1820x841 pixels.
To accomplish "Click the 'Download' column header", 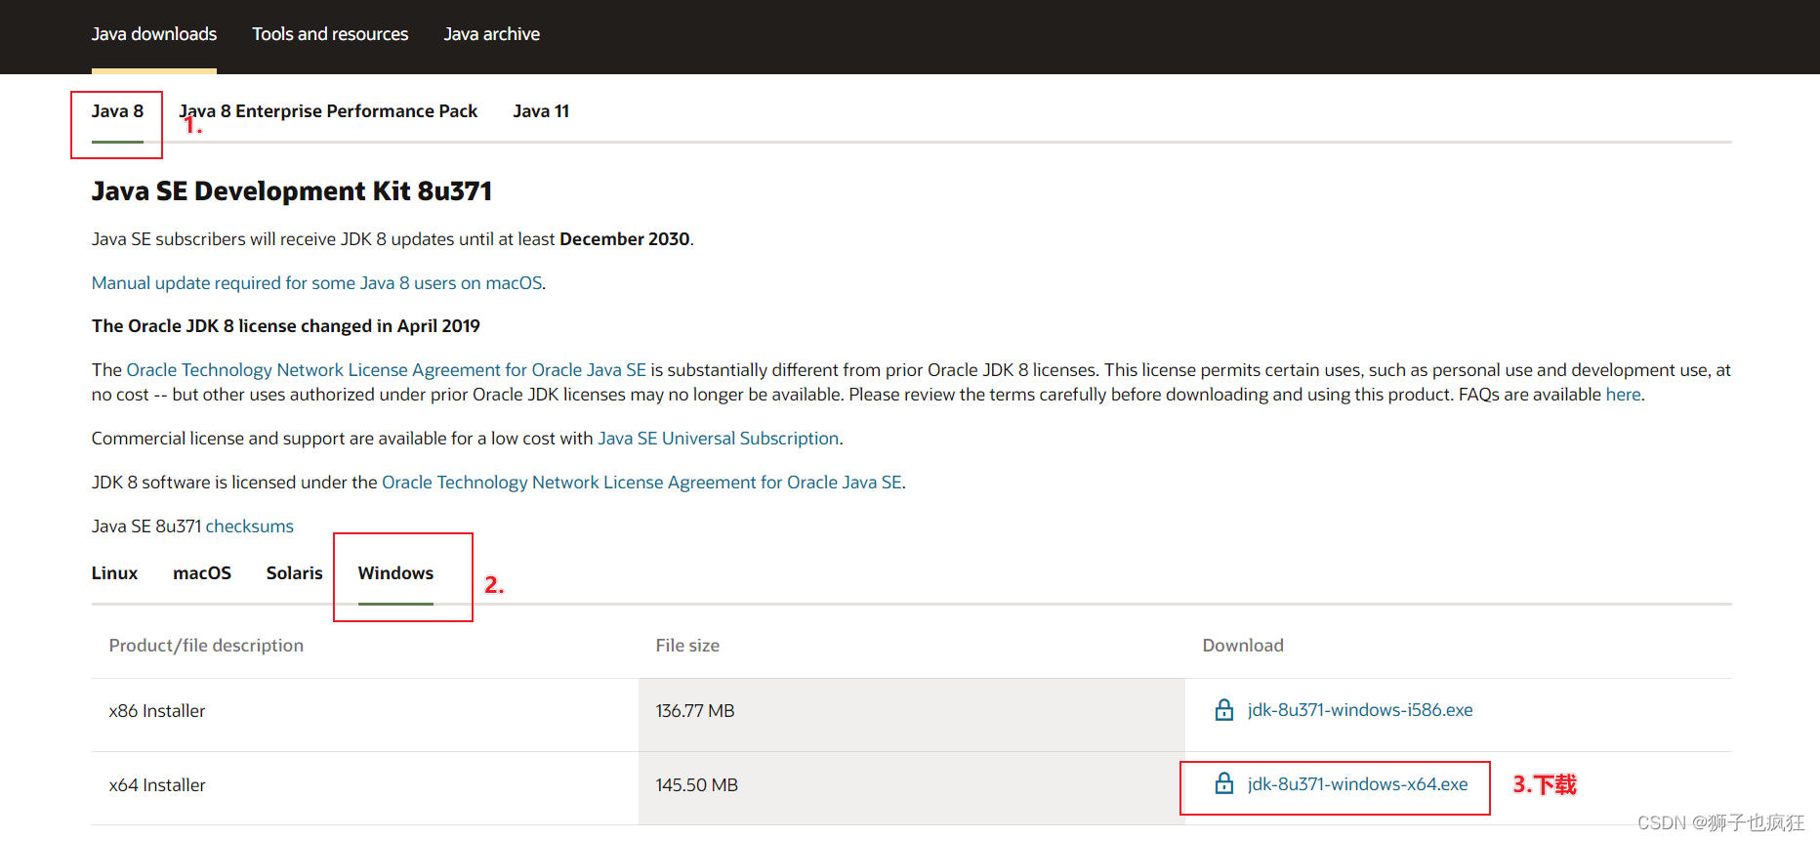I will (x=1243, y=646).
